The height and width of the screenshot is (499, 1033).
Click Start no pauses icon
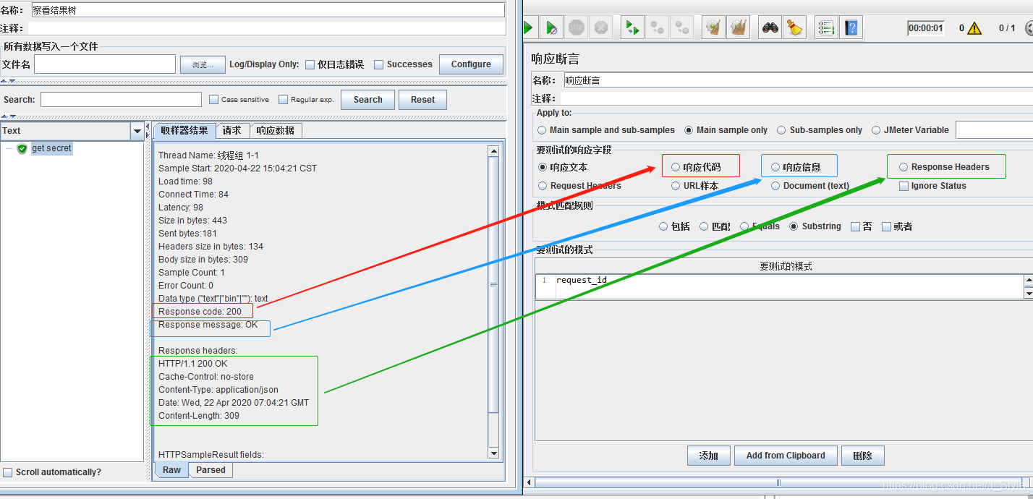point(552,27)
